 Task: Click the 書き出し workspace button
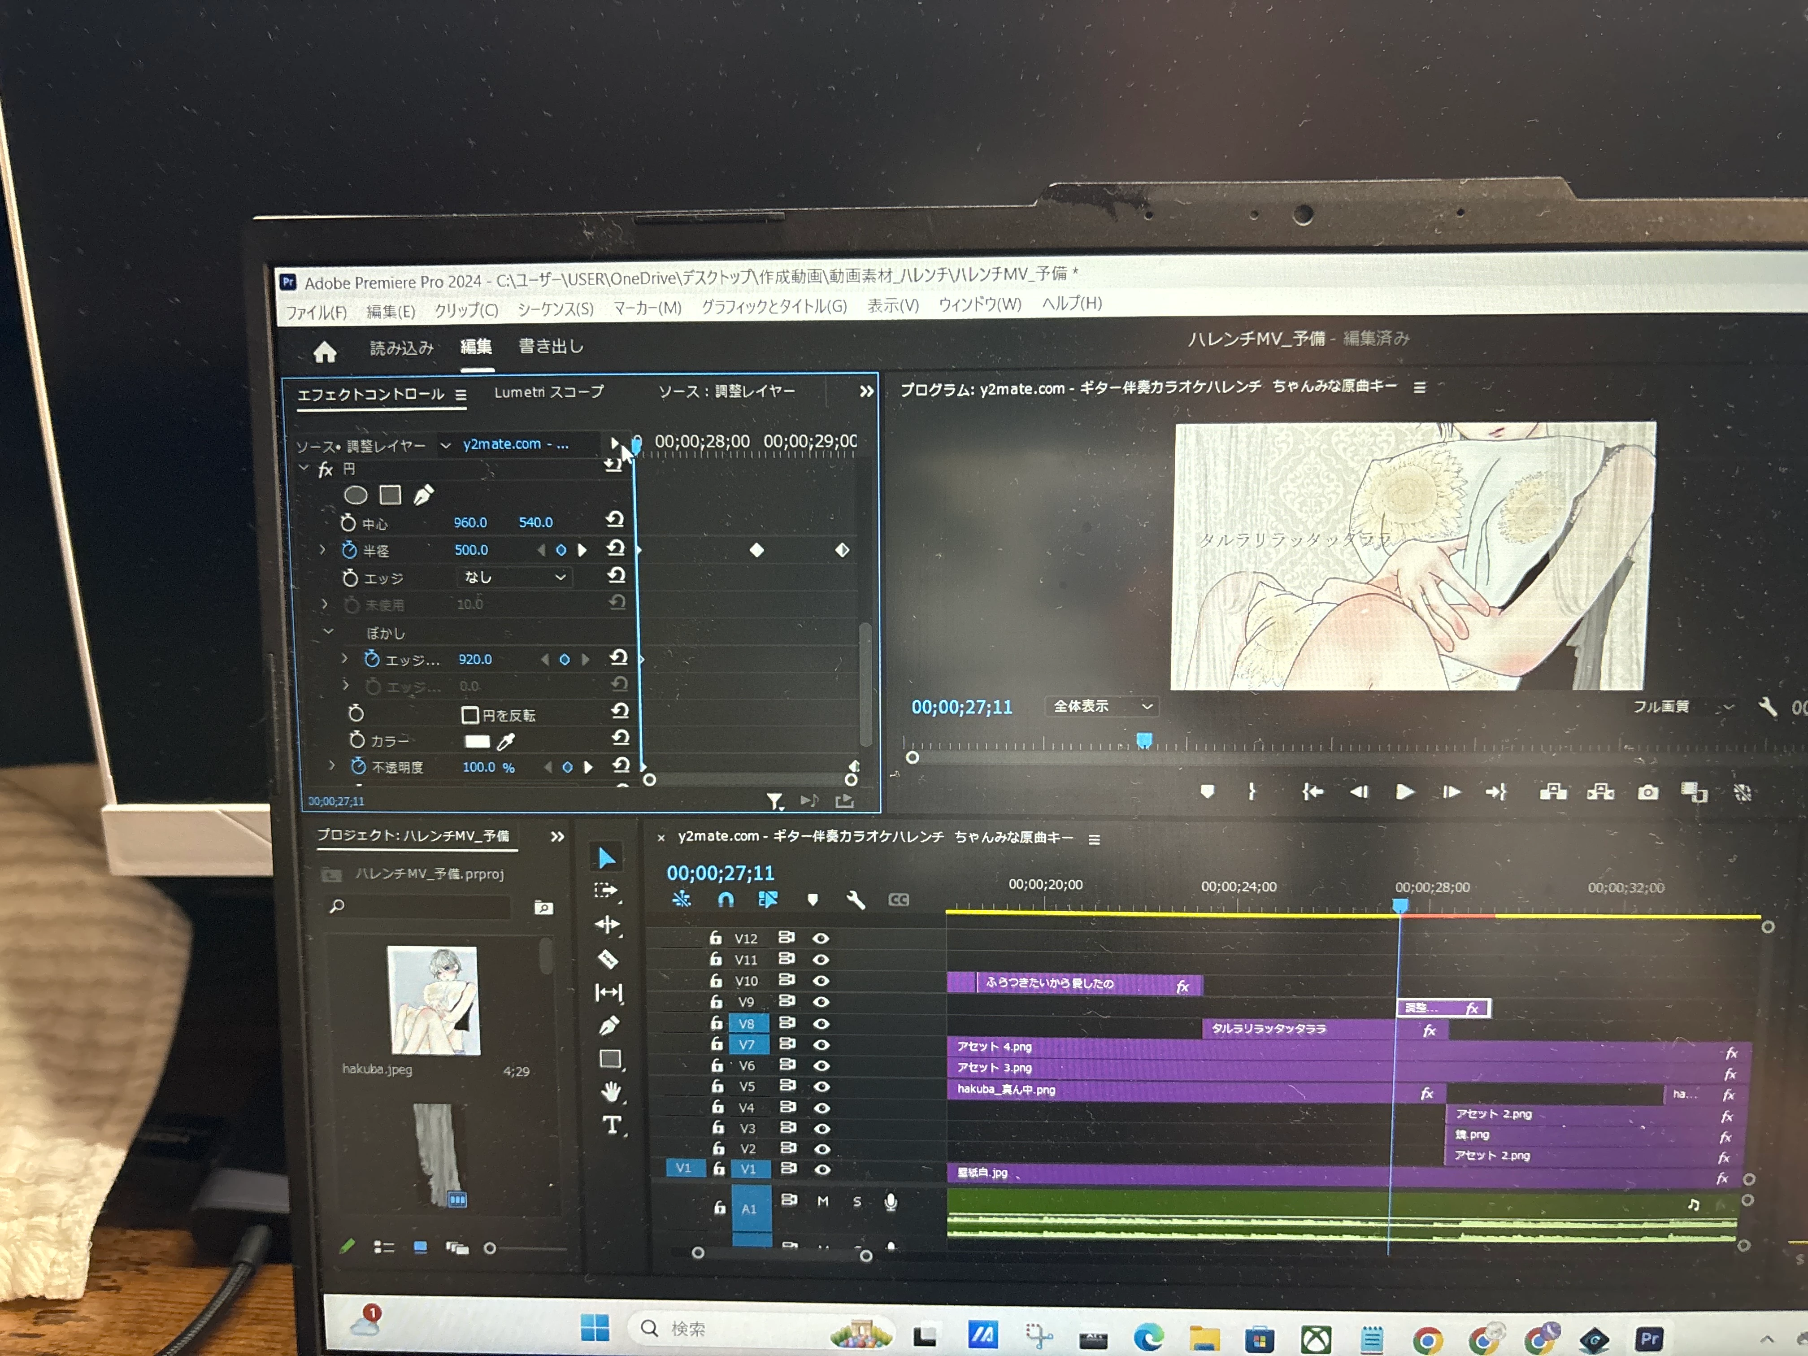(x=551, y=347)
